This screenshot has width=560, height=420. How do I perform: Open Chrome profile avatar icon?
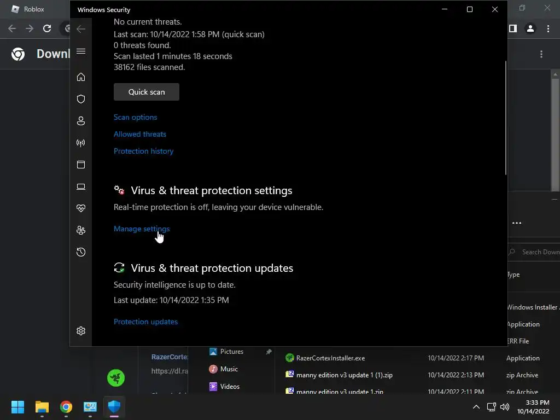click(x=530, y=28)
